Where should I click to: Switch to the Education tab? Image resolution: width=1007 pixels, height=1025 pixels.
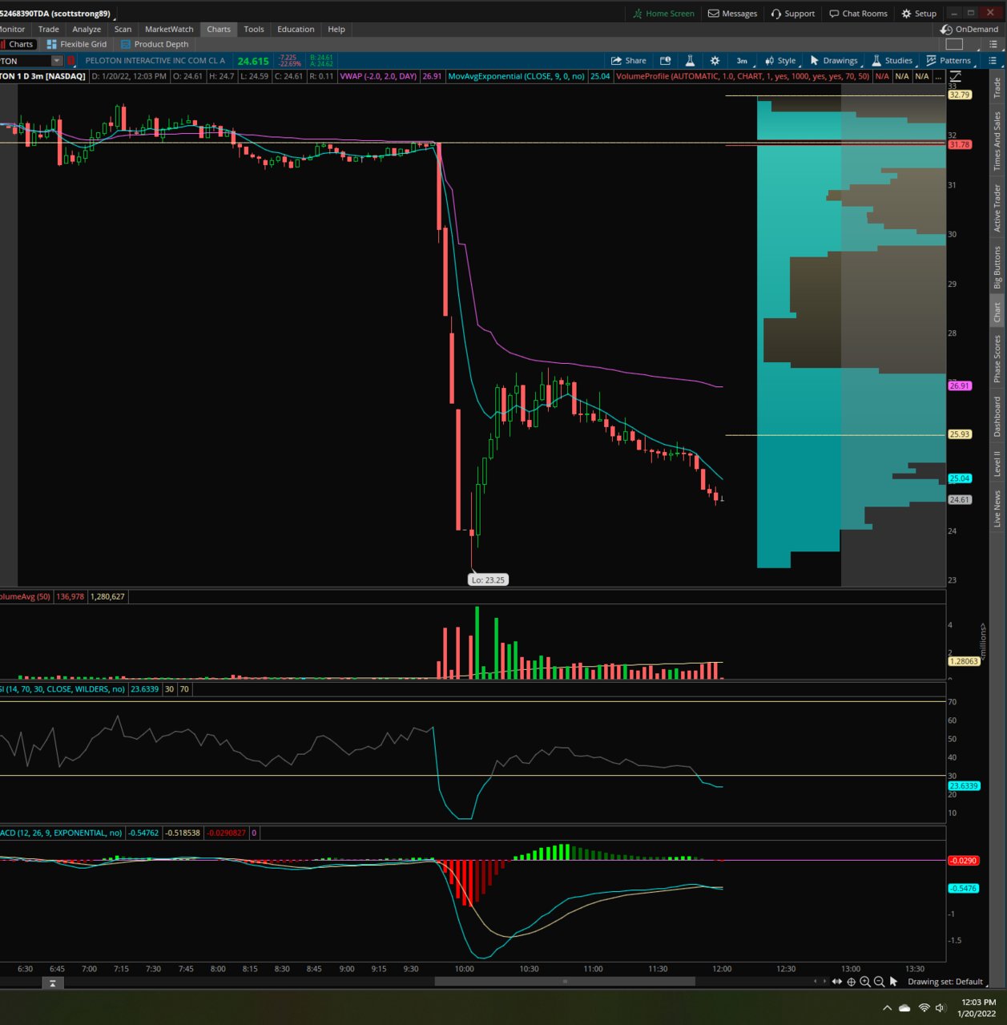[296, 29]
